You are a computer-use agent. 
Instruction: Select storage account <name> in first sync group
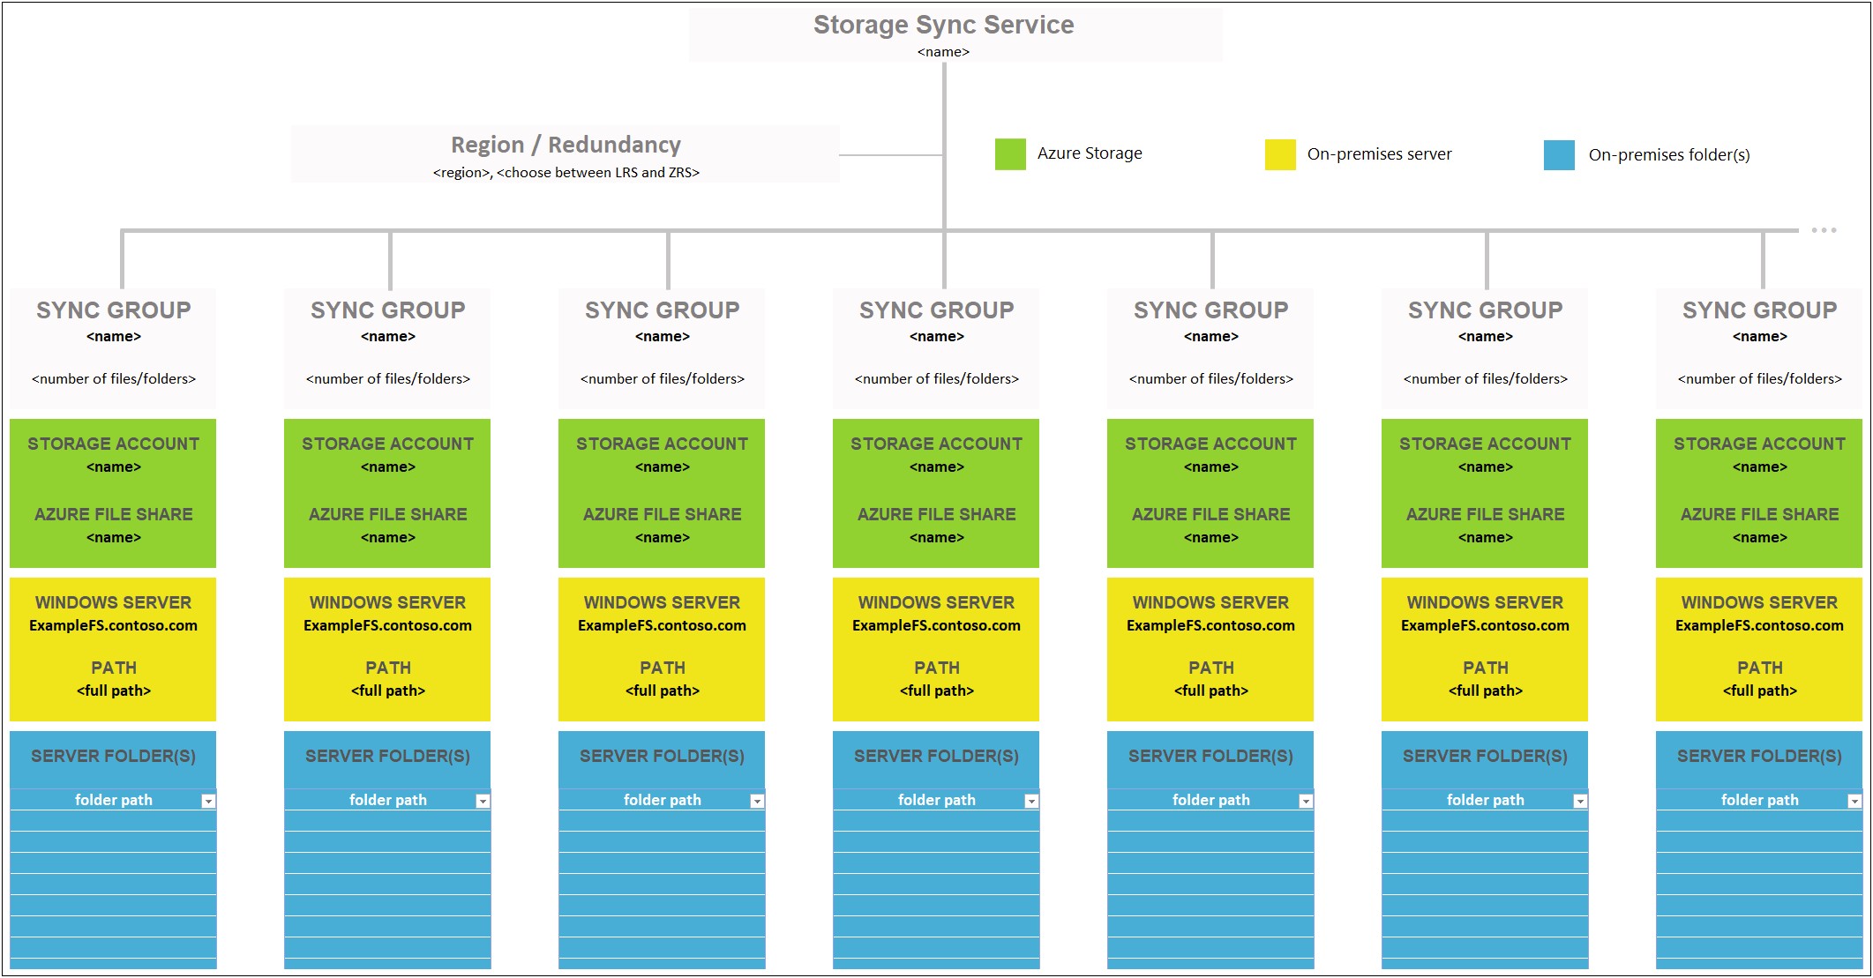click(x=114, y=467)
